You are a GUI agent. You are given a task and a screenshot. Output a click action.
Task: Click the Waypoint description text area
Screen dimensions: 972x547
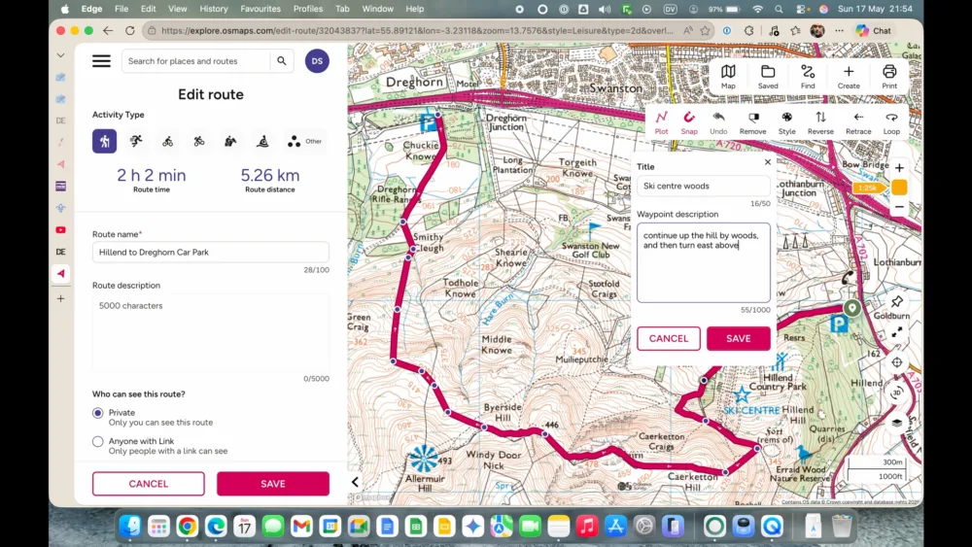pos(704,262)
